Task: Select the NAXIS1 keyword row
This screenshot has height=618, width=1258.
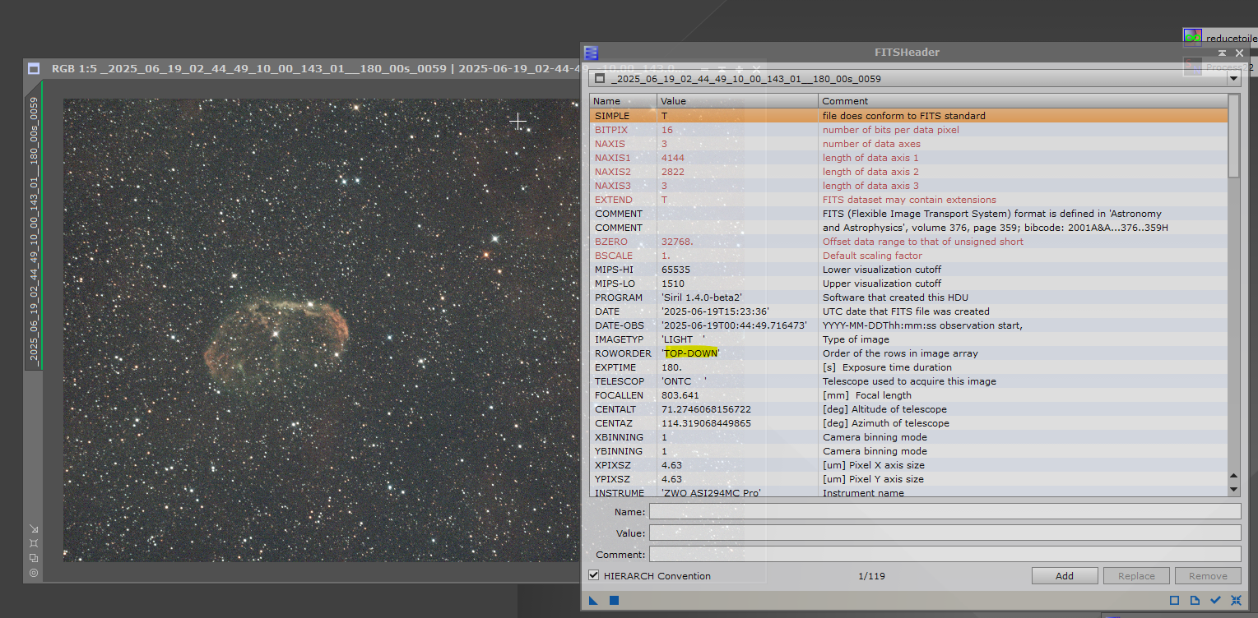Action: [908, 158]
